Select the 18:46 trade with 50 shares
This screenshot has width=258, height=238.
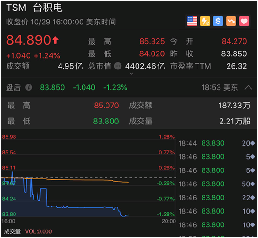point(217,184)
